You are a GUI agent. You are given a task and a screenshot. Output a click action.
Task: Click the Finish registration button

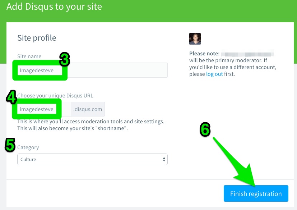pos(256,193)
